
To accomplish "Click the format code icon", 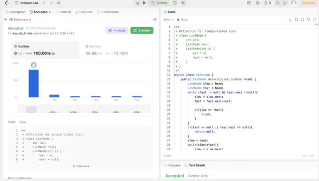I will (x=290, y=19).
